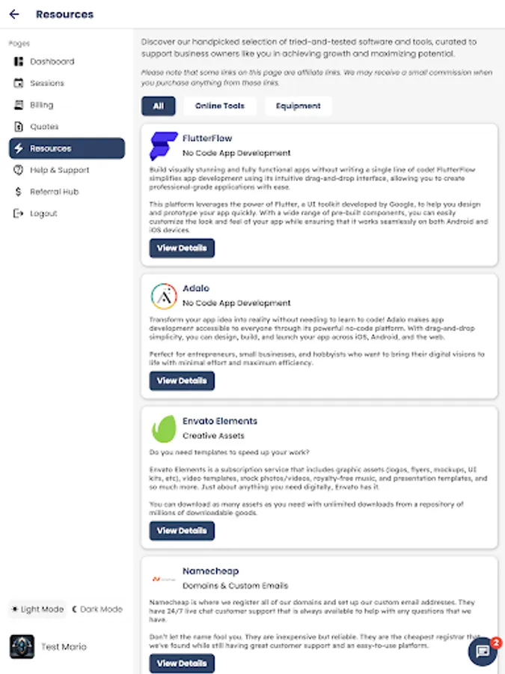Image resolution: width=505 pixels, height=674 pixels.
Task: Open Quotes from the sidebar icon
Action: [x=20, y=127]
